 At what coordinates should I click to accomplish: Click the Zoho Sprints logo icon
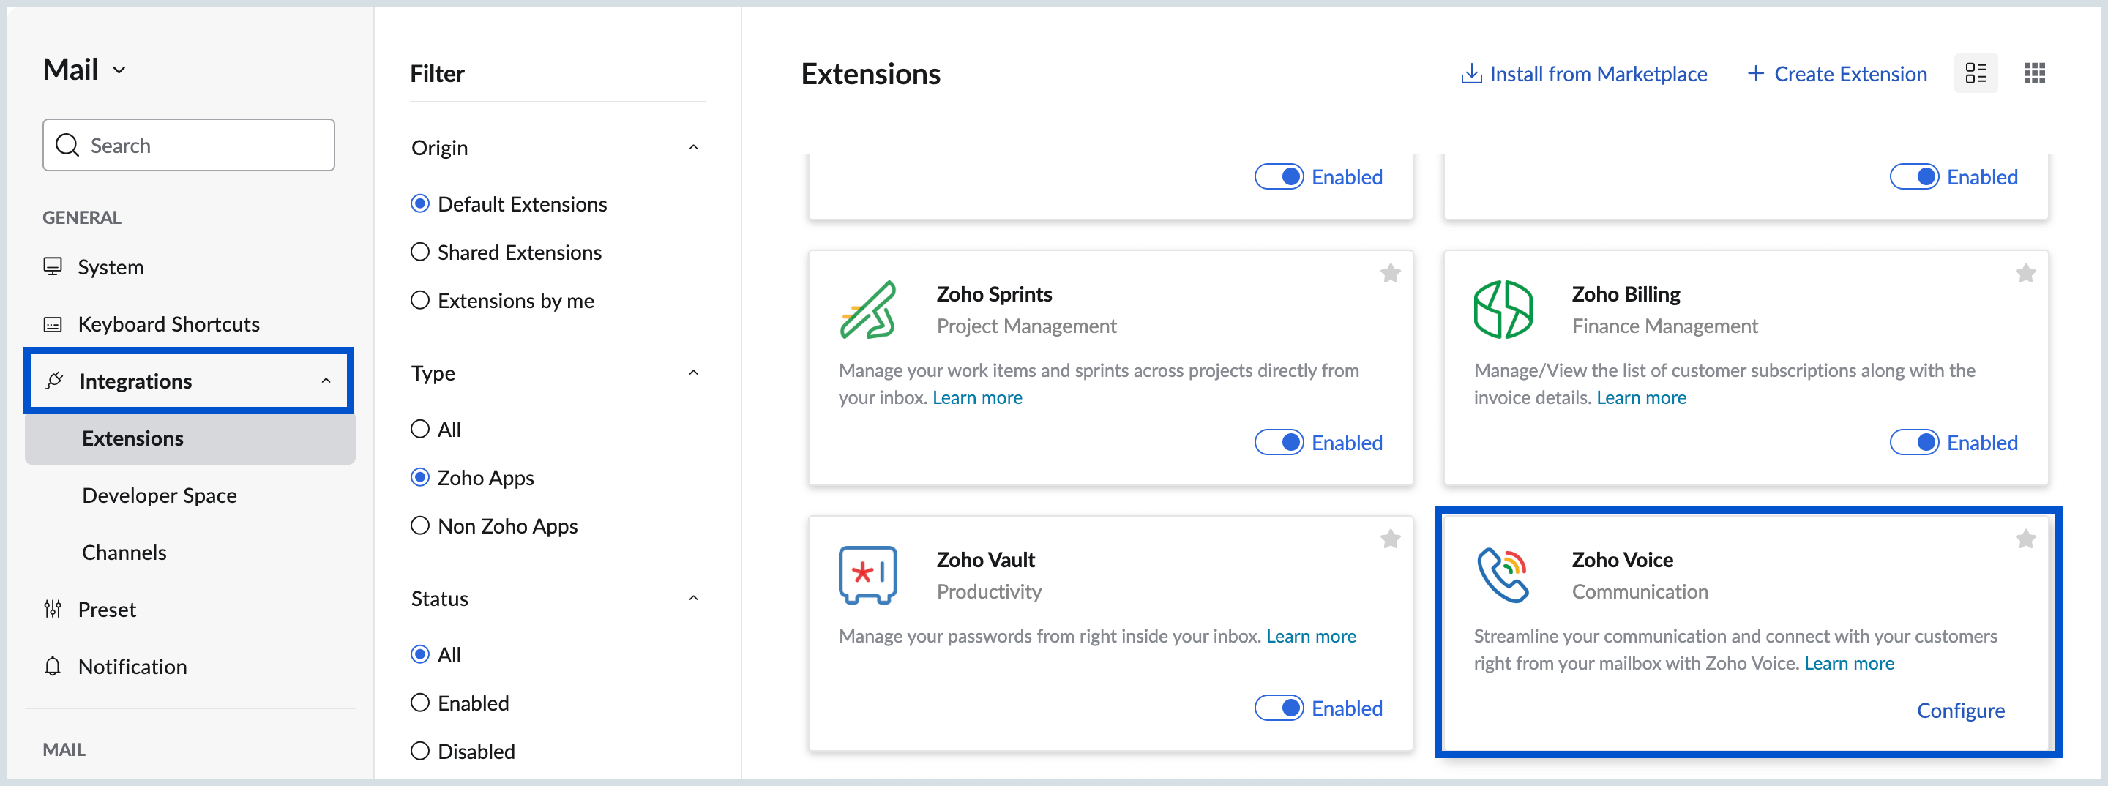(x=867, y=309)
